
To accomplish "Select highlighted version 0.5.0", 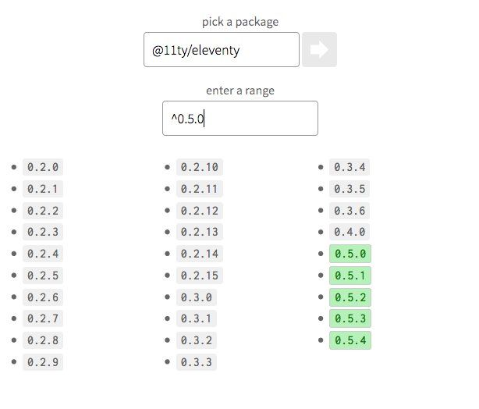I will [349, 254].
